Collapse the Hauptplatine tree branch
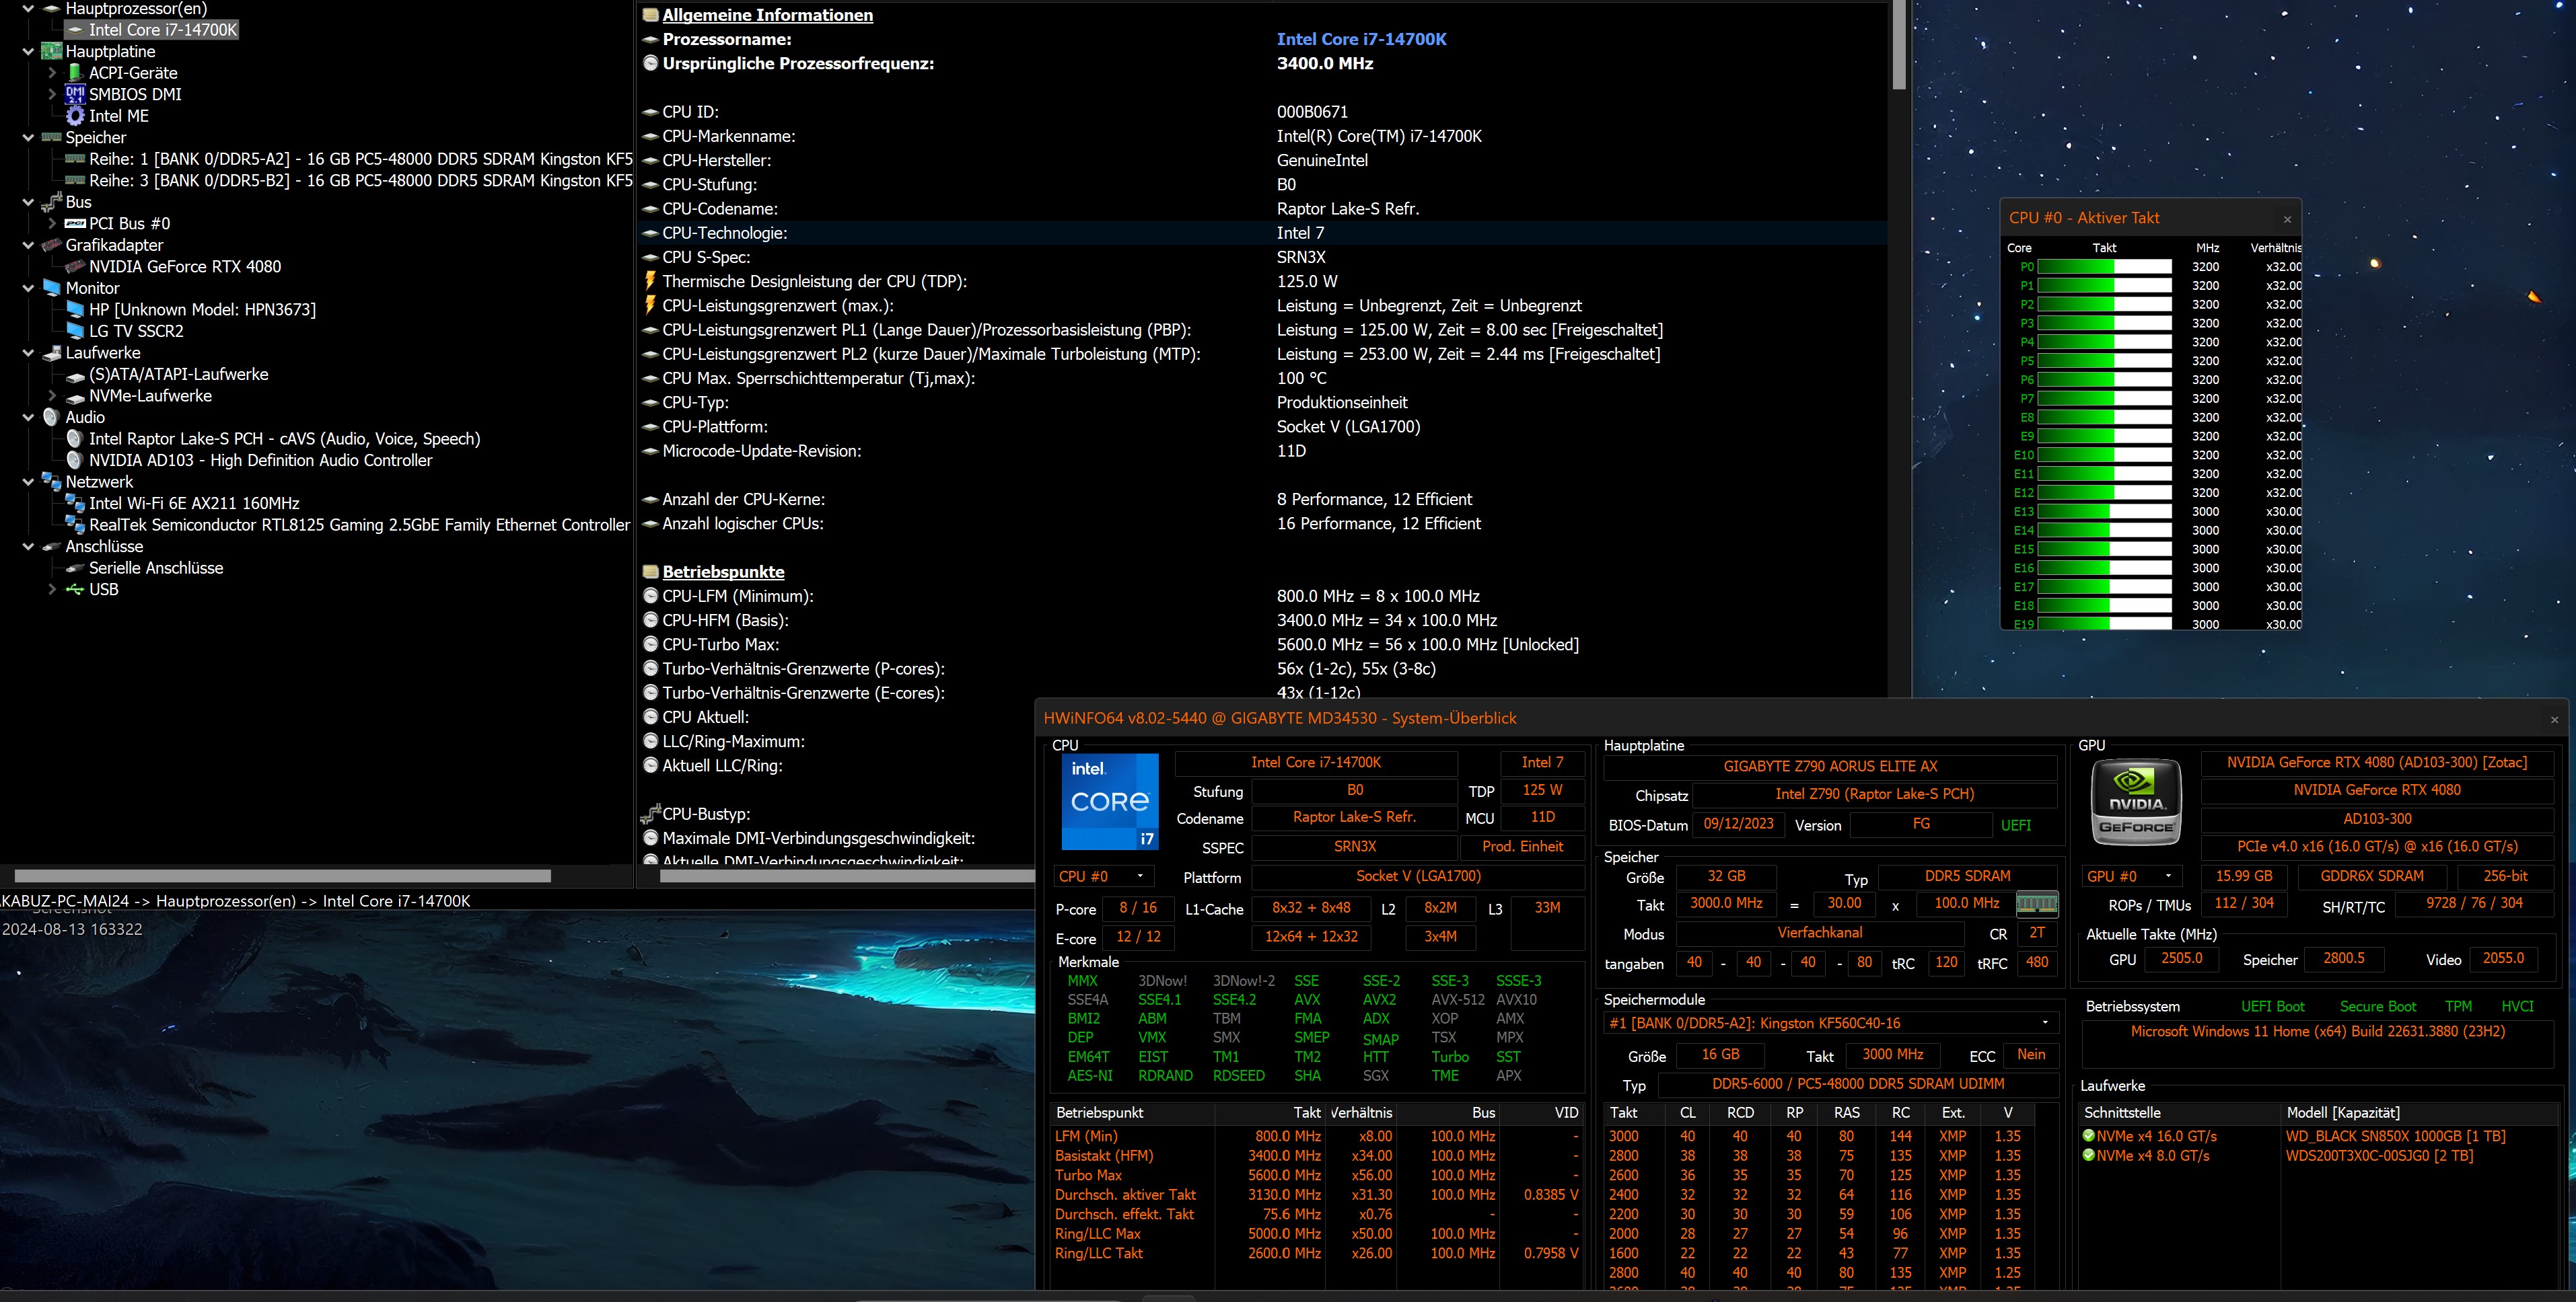This screenshot has height=1302, width=2576. tap(28, 52)
